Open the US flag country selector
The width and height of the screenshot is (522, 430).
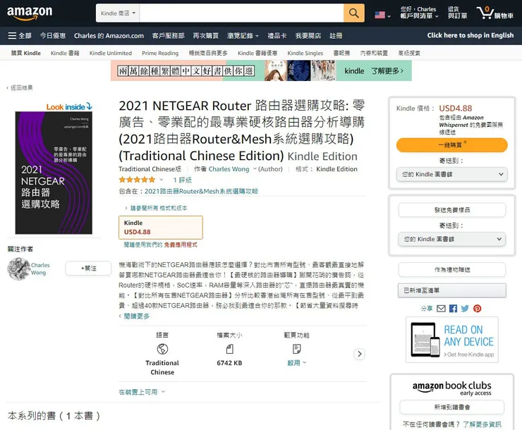pyautogui.click(x=382, y=15)
